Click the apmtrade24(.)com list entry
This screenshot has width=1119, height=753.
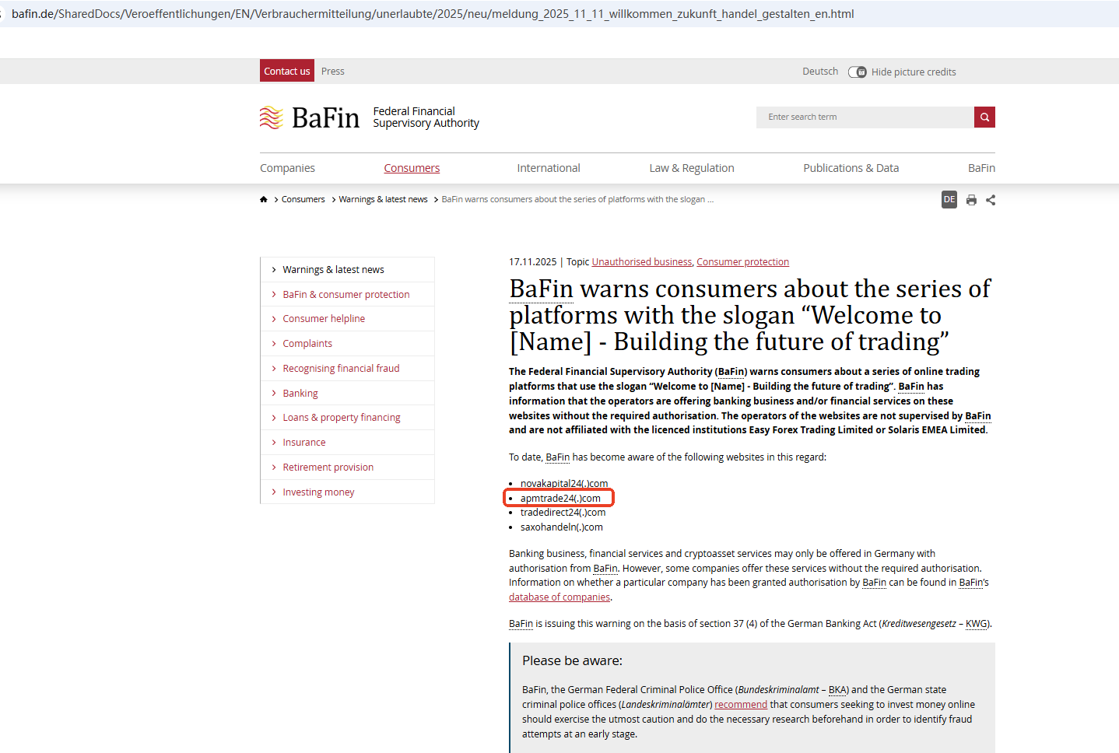click(560, 499)
